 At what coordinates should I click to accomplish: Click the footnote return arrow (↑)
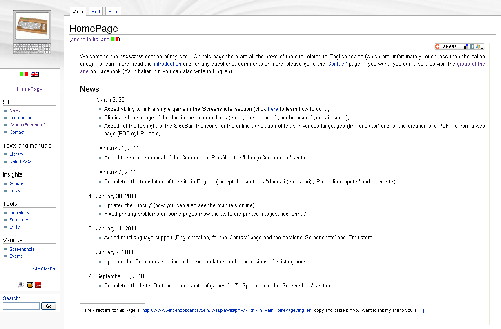click(424, 311)
